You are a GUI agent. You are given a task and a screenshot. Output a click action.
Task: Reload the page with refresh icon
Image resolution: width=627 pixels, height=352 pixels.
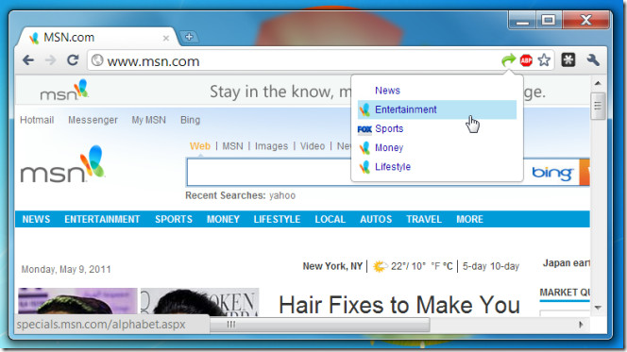pyautogui.click(x=73, y=60)
